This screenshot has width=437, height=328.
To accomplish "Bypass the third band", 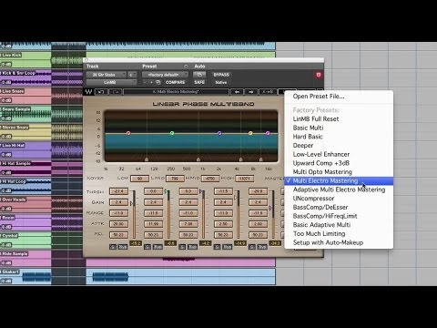I will click(192, 247).
